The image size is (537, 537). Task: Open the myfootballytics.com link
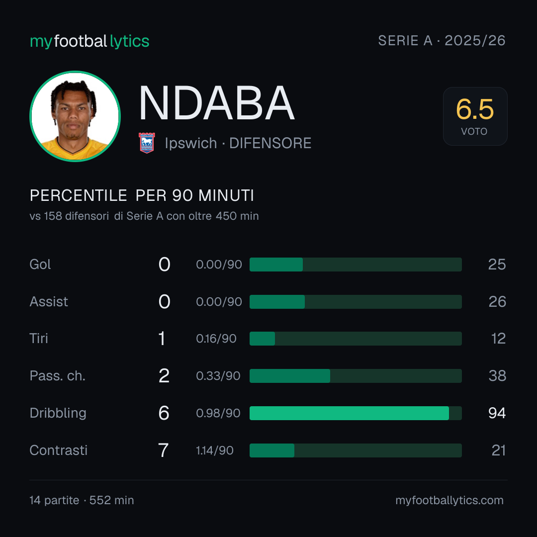pos(449,500)
